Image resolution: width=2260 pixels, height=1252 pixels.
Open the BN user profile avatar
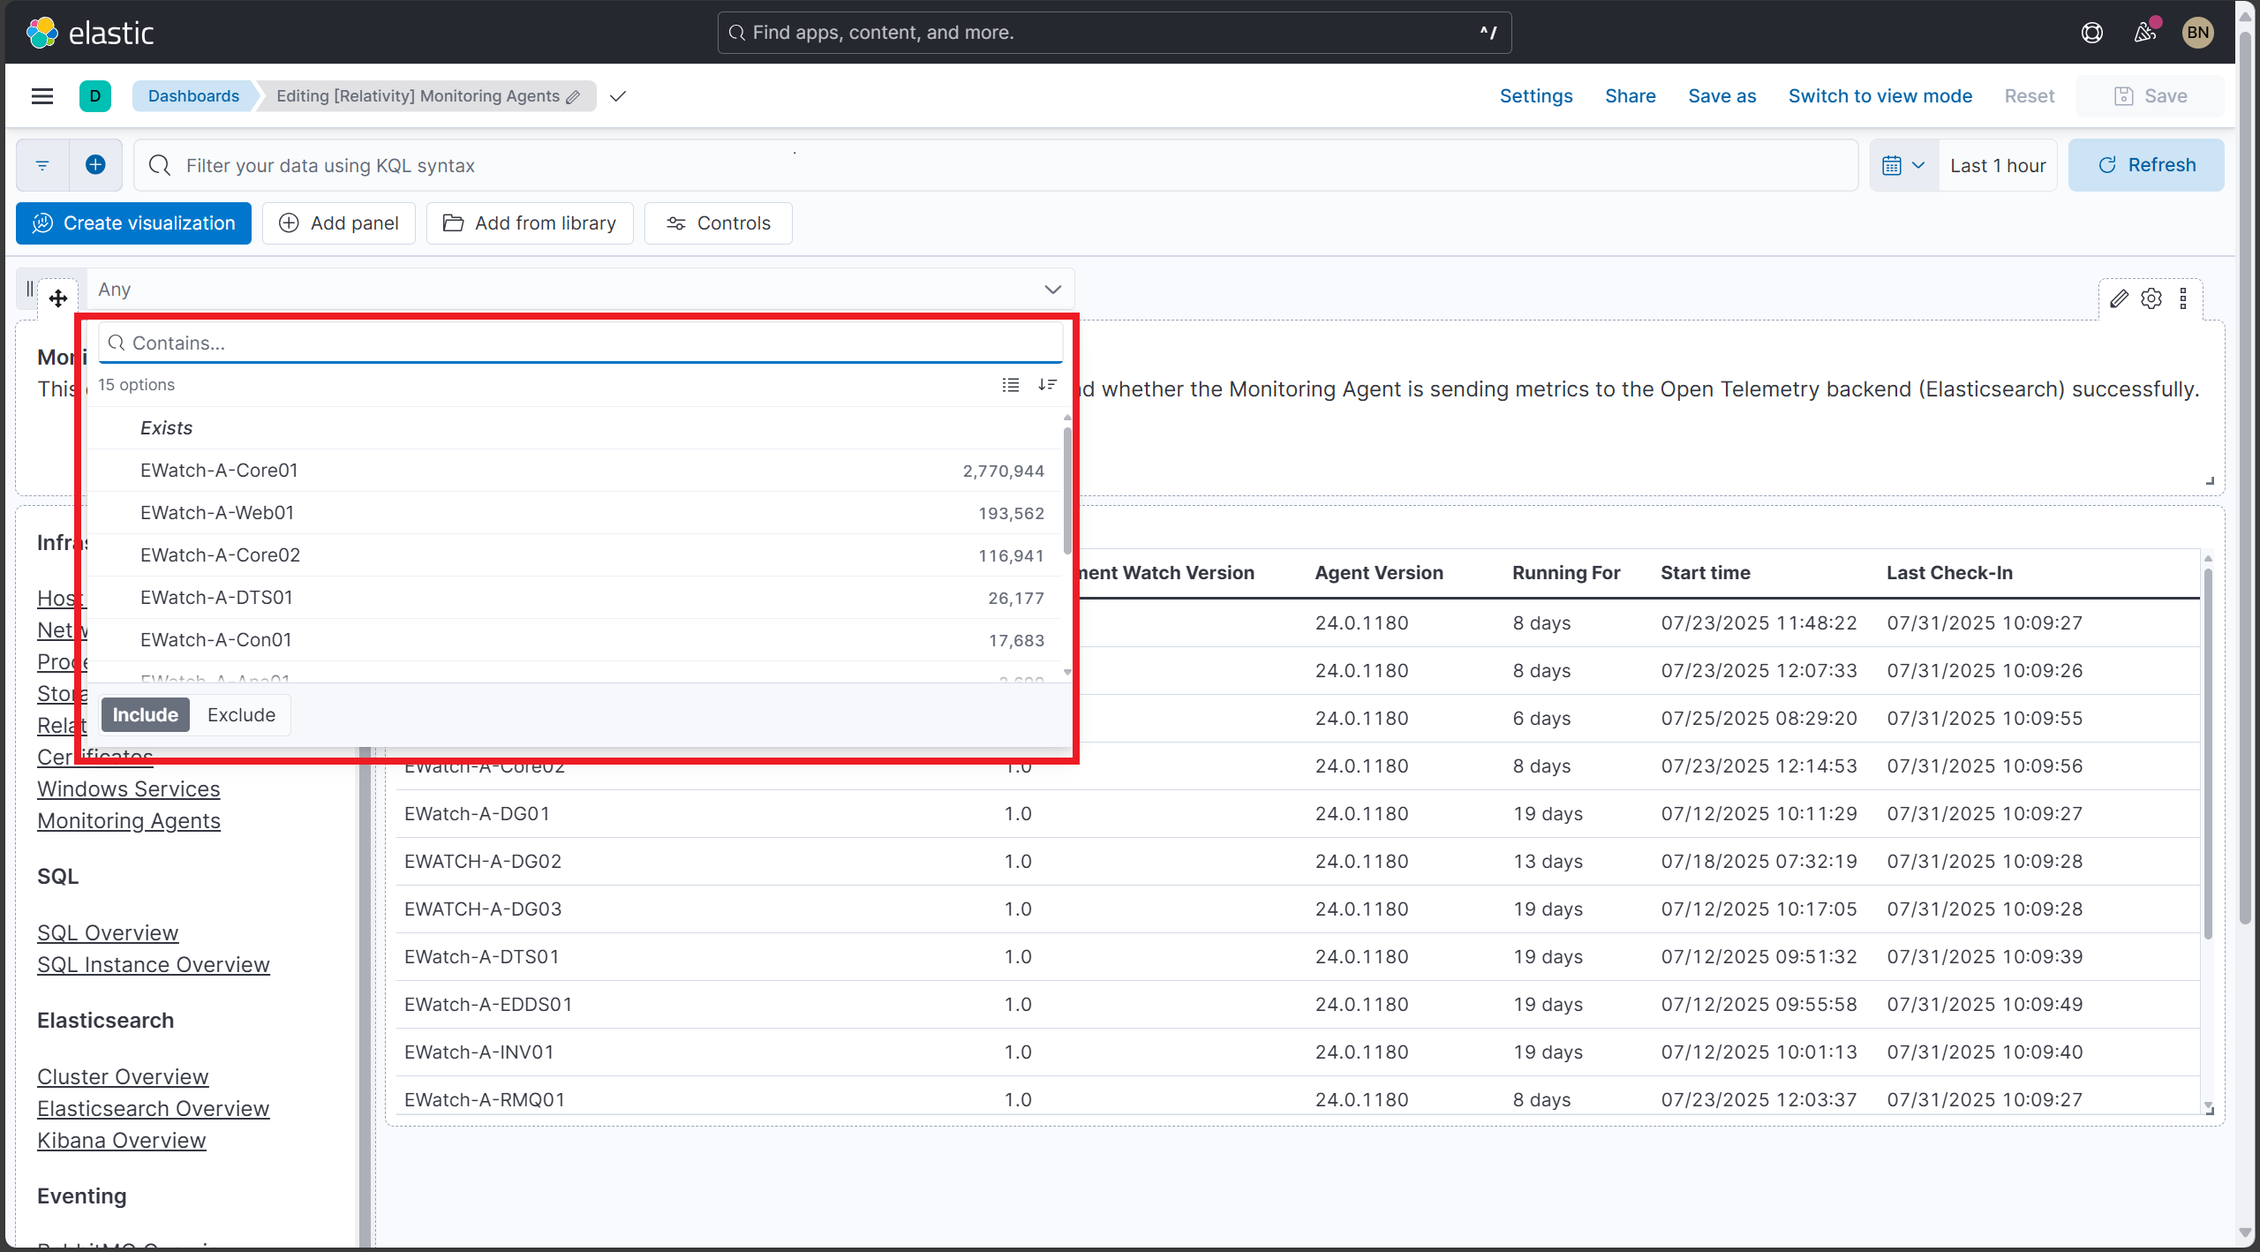2197,33
